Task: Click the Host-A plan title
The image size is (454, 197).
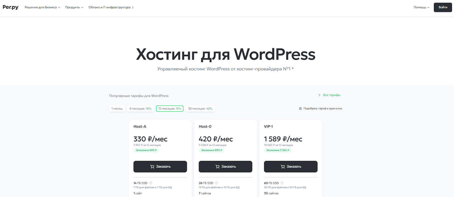Action: [x=140, y=127]
